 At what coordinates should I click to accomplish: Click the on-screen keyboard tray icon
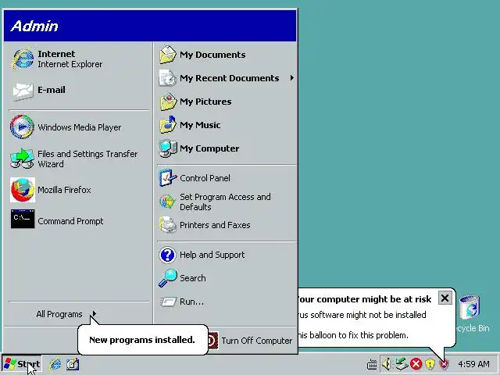point(372,364)
